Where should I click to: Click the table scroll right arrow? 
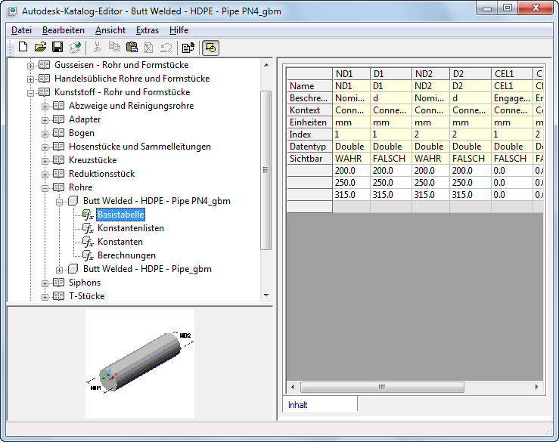pyautogui.click(x=537, y=387)
